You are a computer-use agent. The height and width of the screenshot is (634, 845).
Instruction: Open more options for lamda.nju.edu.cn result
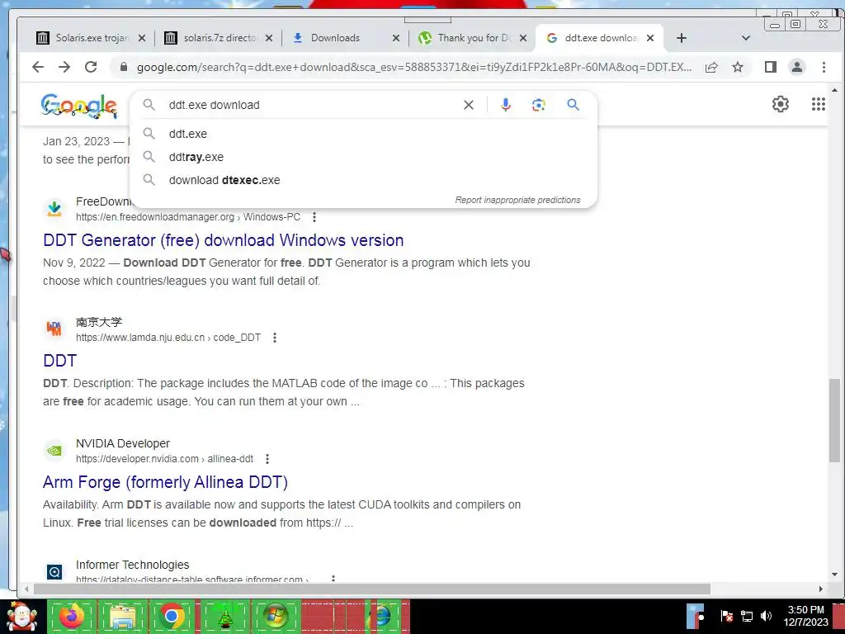pyautogui.click(x=275, y=338)
